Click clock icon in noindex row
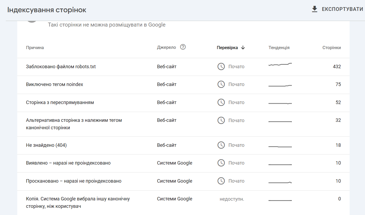This screenshot has height=215, width=365. (221, 84)
